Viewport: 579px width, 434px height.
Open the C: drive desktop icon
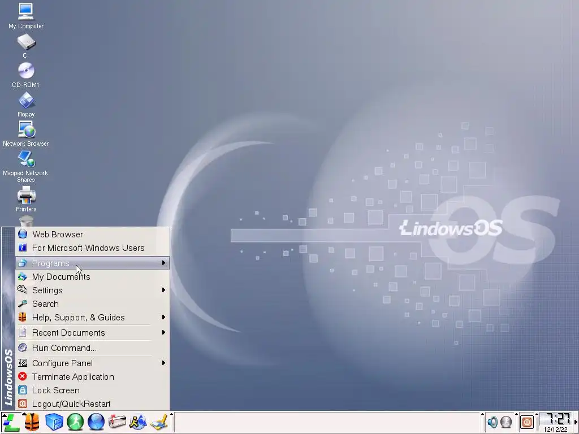pos(26,46)
